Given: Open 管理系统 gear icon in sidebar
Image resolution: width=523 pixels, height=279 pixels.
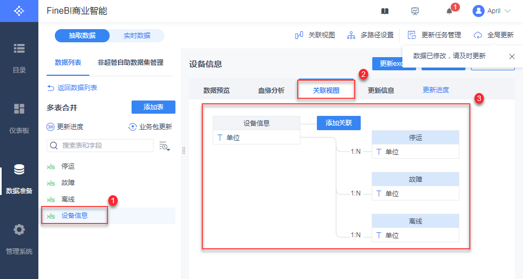Looking at the screenshot, I should [19, 230].
